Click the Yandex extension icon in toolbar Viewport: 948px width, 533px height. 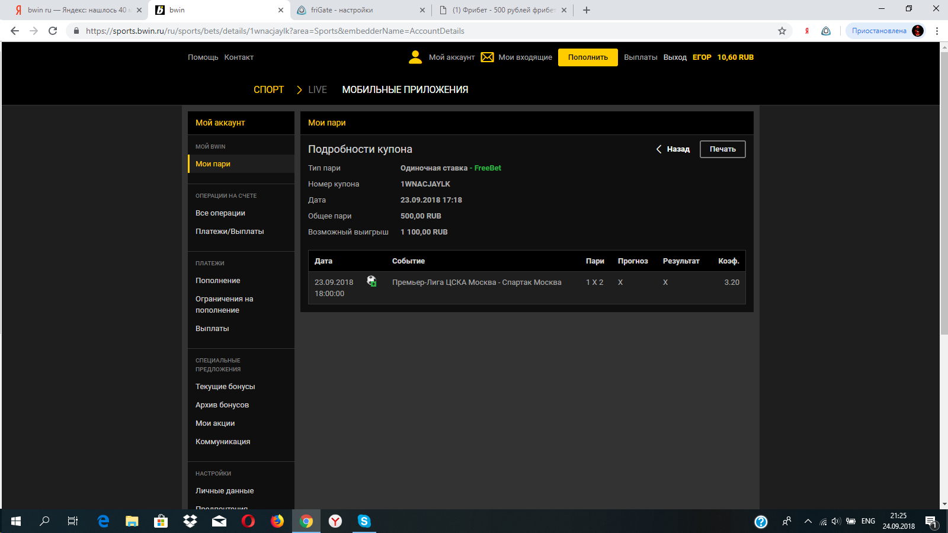point(806,31)
